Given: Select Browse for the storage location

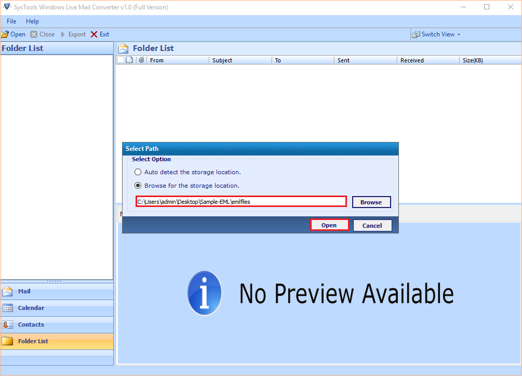Looking at the screenshot, I should pyautogui.click(x=138, y=185).
